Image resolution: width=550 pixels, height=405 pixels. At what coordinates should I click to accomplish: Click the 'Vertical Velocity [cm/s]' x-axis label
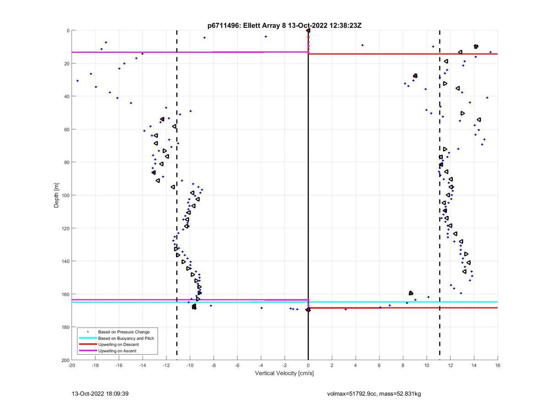pos(284,373)
